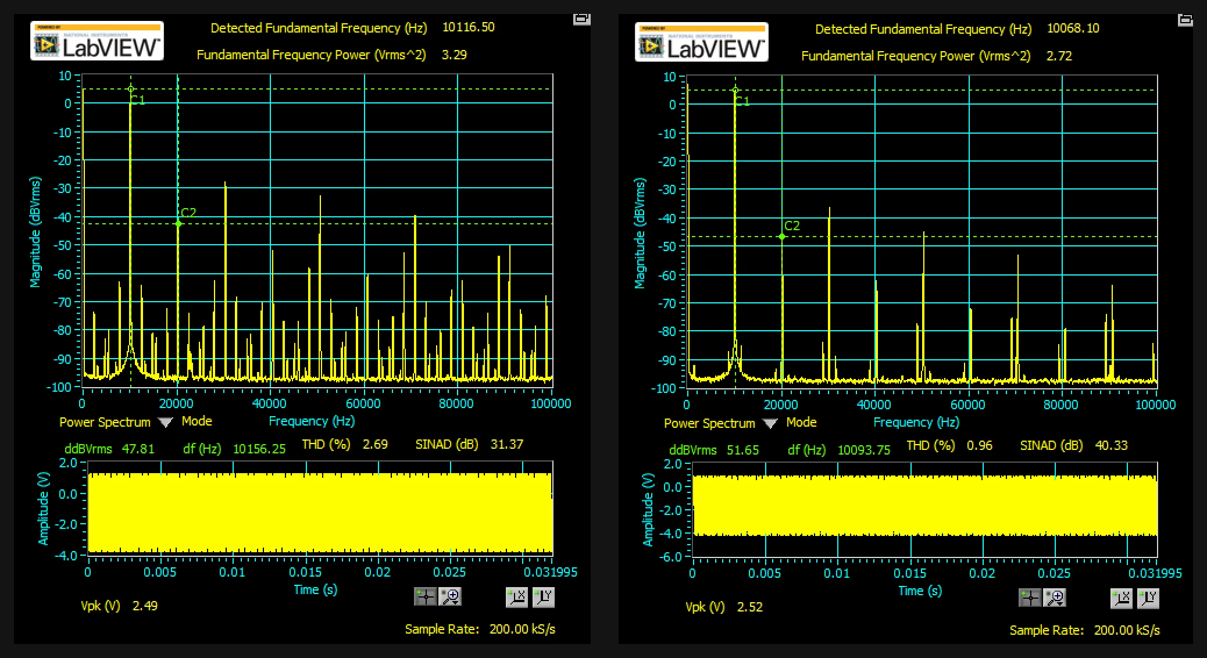
Task: Click left spectrum's Magnitude (dBVrms) axis label
Action: [x=35, y=232]
